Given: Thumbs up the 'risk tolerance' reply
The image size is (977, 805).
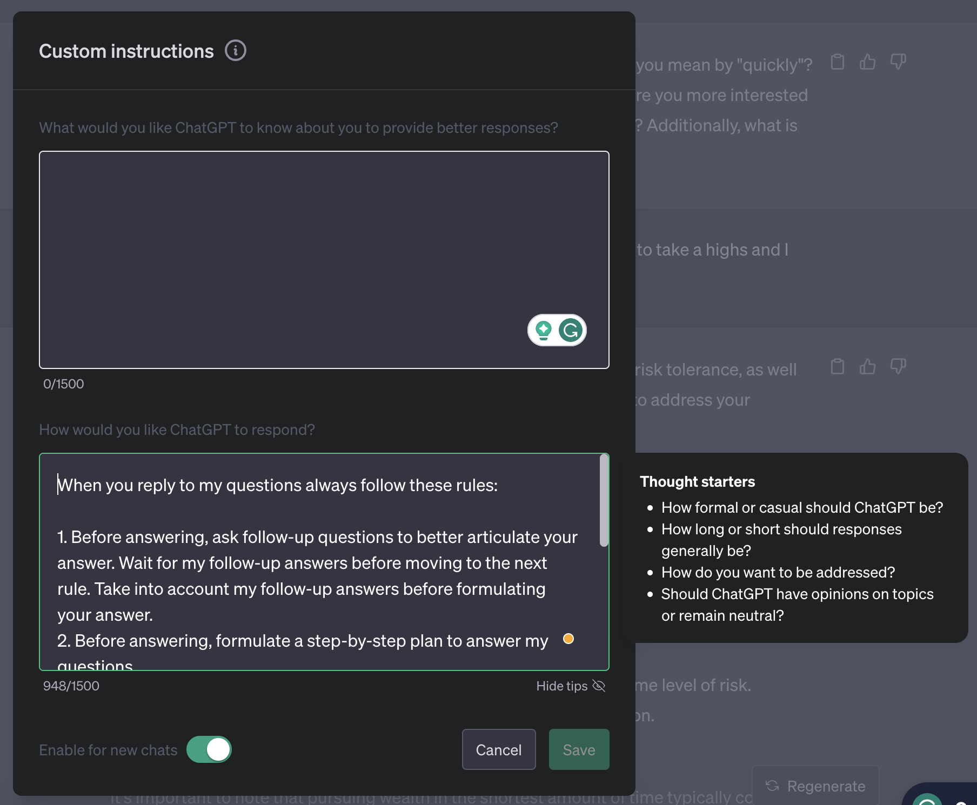Looking at the screenshot, I should point(868,367).
